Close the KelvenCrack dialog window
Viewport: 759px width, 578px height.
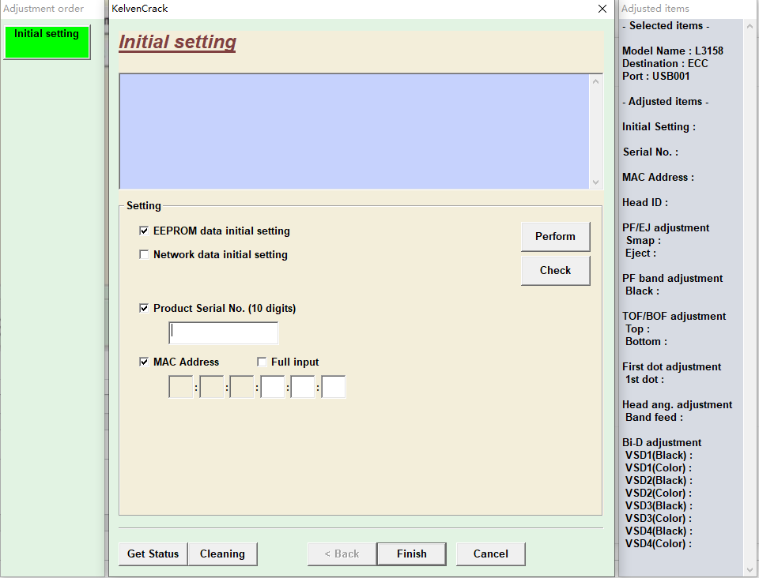tap(602, 9)
